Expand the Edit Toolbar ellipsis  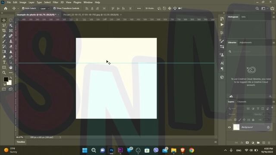pos(11,73)
